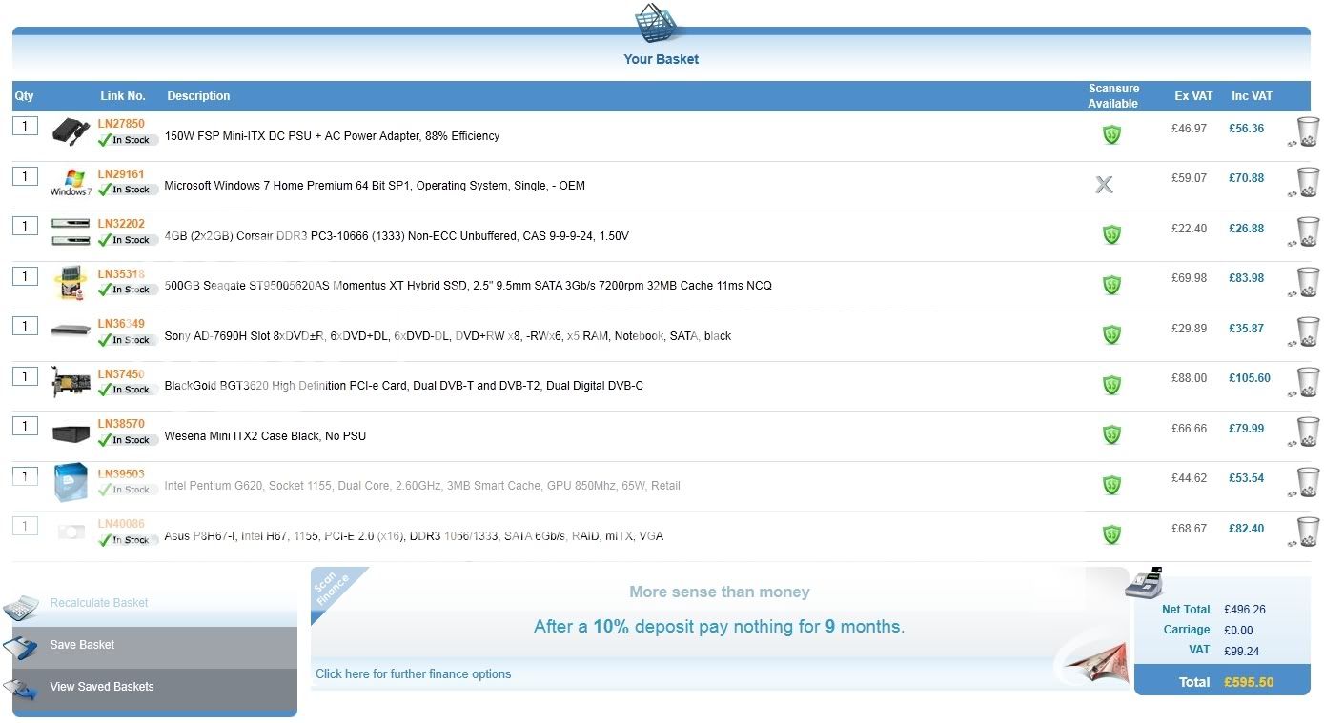Edit quantity field for Sony AD-7690H drive
The height and width of the screenshot is (723, 1324).
tap(25, 326)
